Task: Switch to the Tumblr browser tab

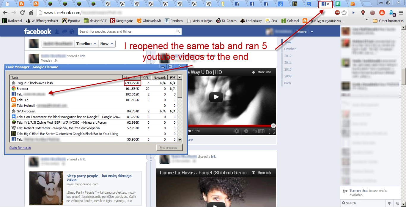Action: coord(223,4)
